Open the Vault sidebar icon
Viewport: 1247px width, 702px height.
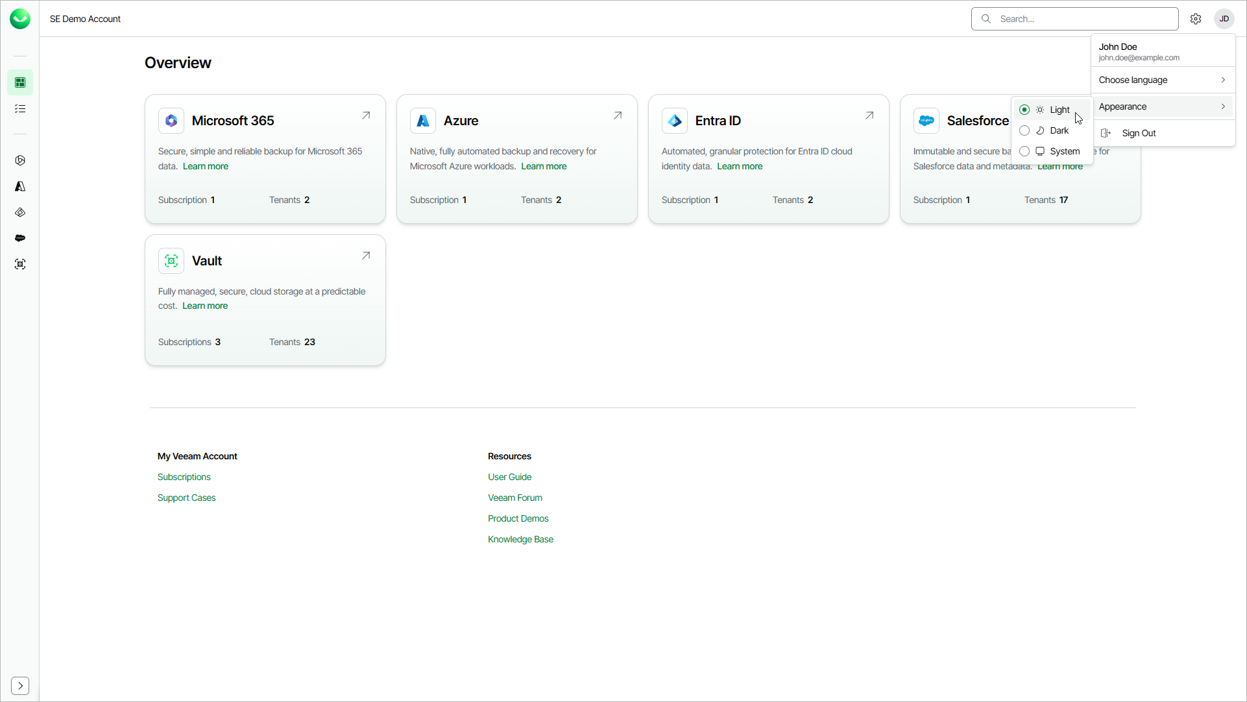(20, 264)
